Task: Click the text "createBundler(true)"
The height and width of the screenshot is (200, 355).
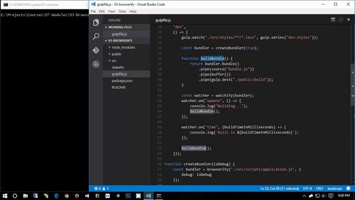Action: click(236, 48)
